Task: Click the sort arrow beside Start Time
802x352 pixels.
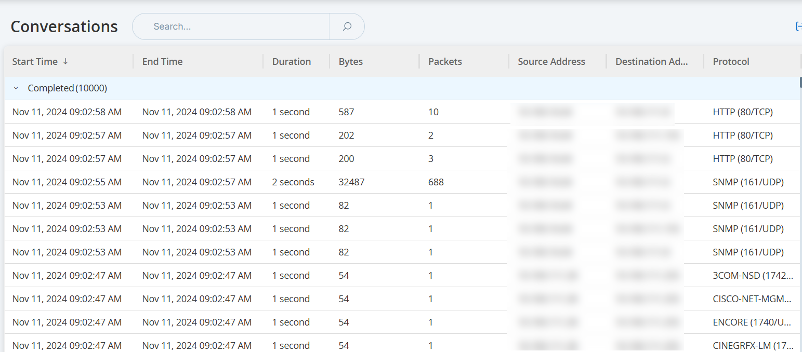Action: tap(65, 61)
